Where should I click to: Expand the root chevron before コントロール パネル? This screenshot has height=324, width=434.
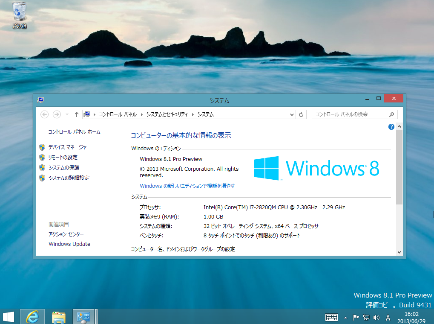[95, 114]
